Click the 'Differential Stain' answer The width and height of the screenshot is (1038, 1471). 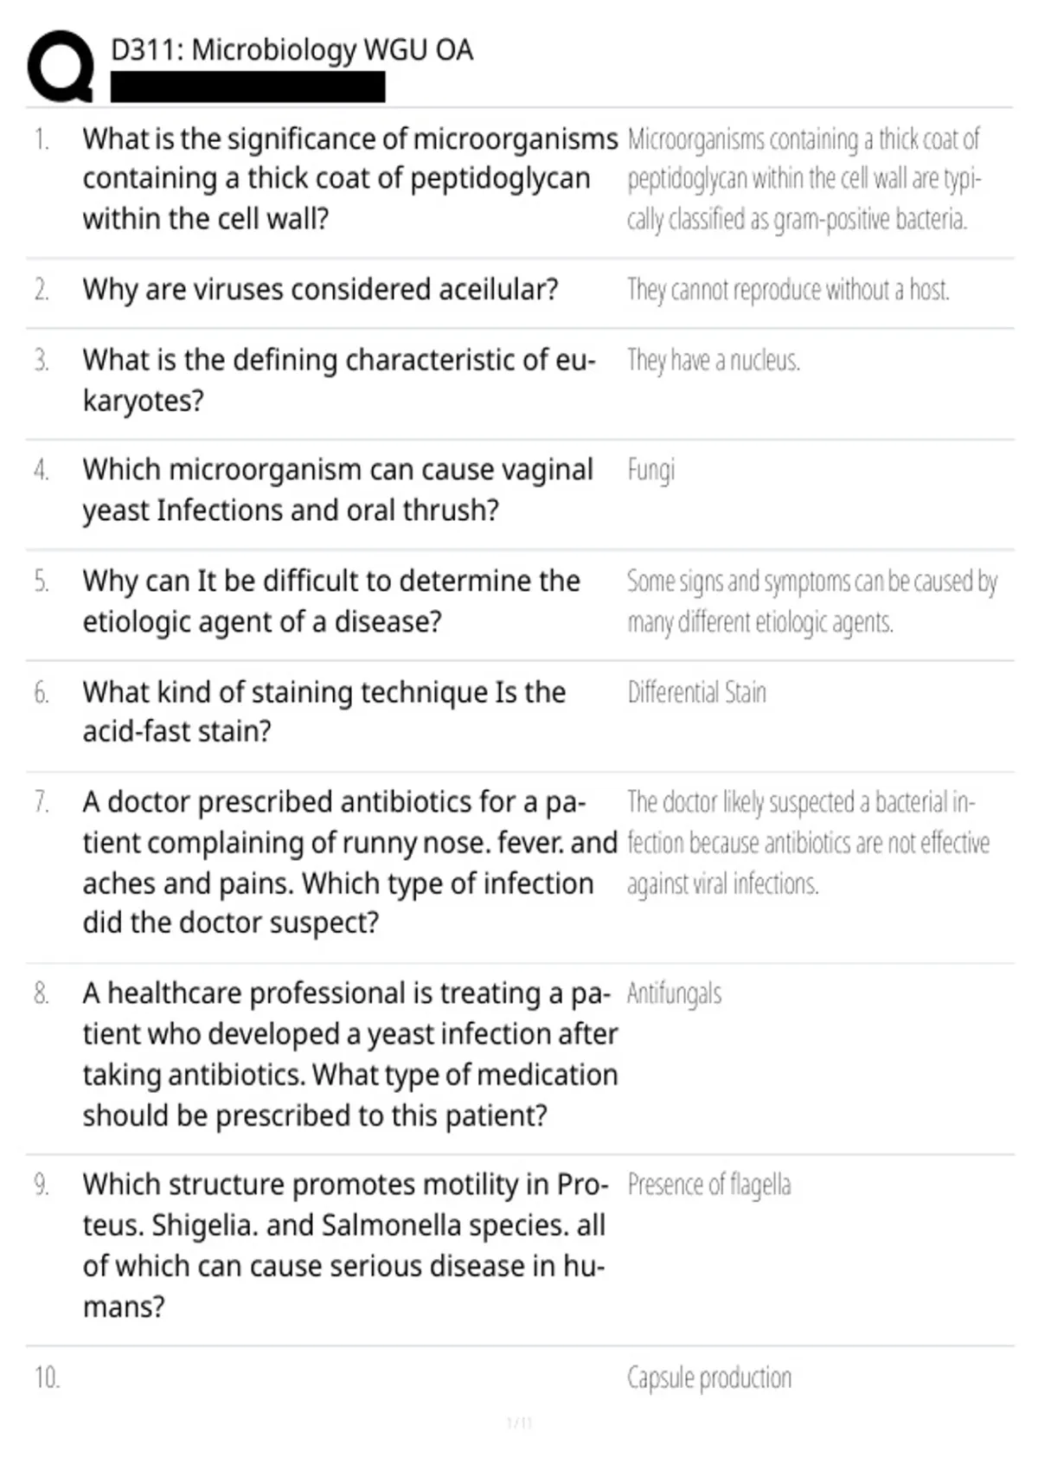[697, 692]
